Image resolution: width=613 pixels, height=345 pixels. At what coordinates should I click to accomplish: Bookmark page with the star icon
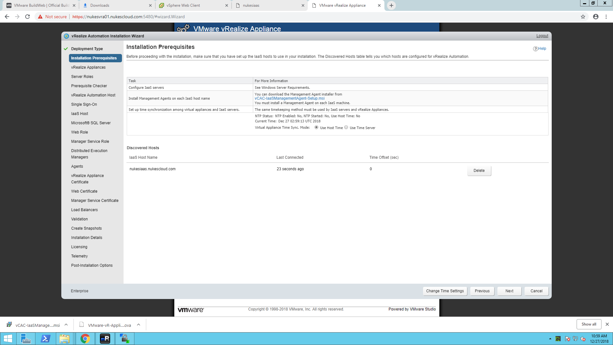[583, 17]
